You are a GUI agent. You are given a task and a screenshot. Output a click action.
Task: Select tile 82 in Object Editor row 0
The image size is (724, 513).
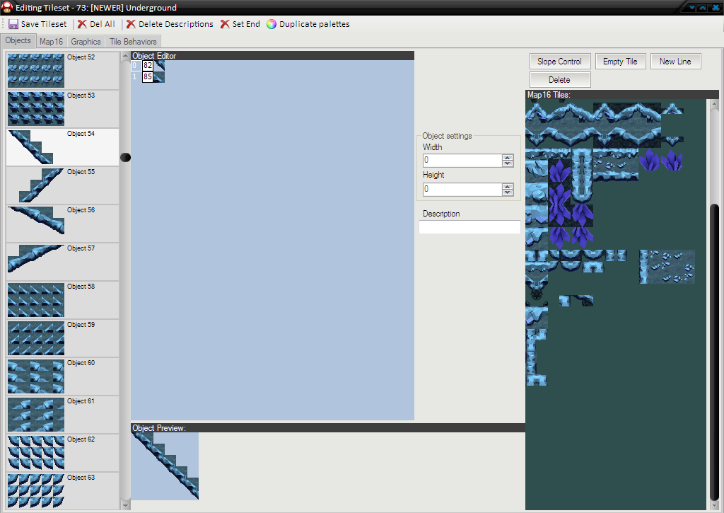click(148, 65)
